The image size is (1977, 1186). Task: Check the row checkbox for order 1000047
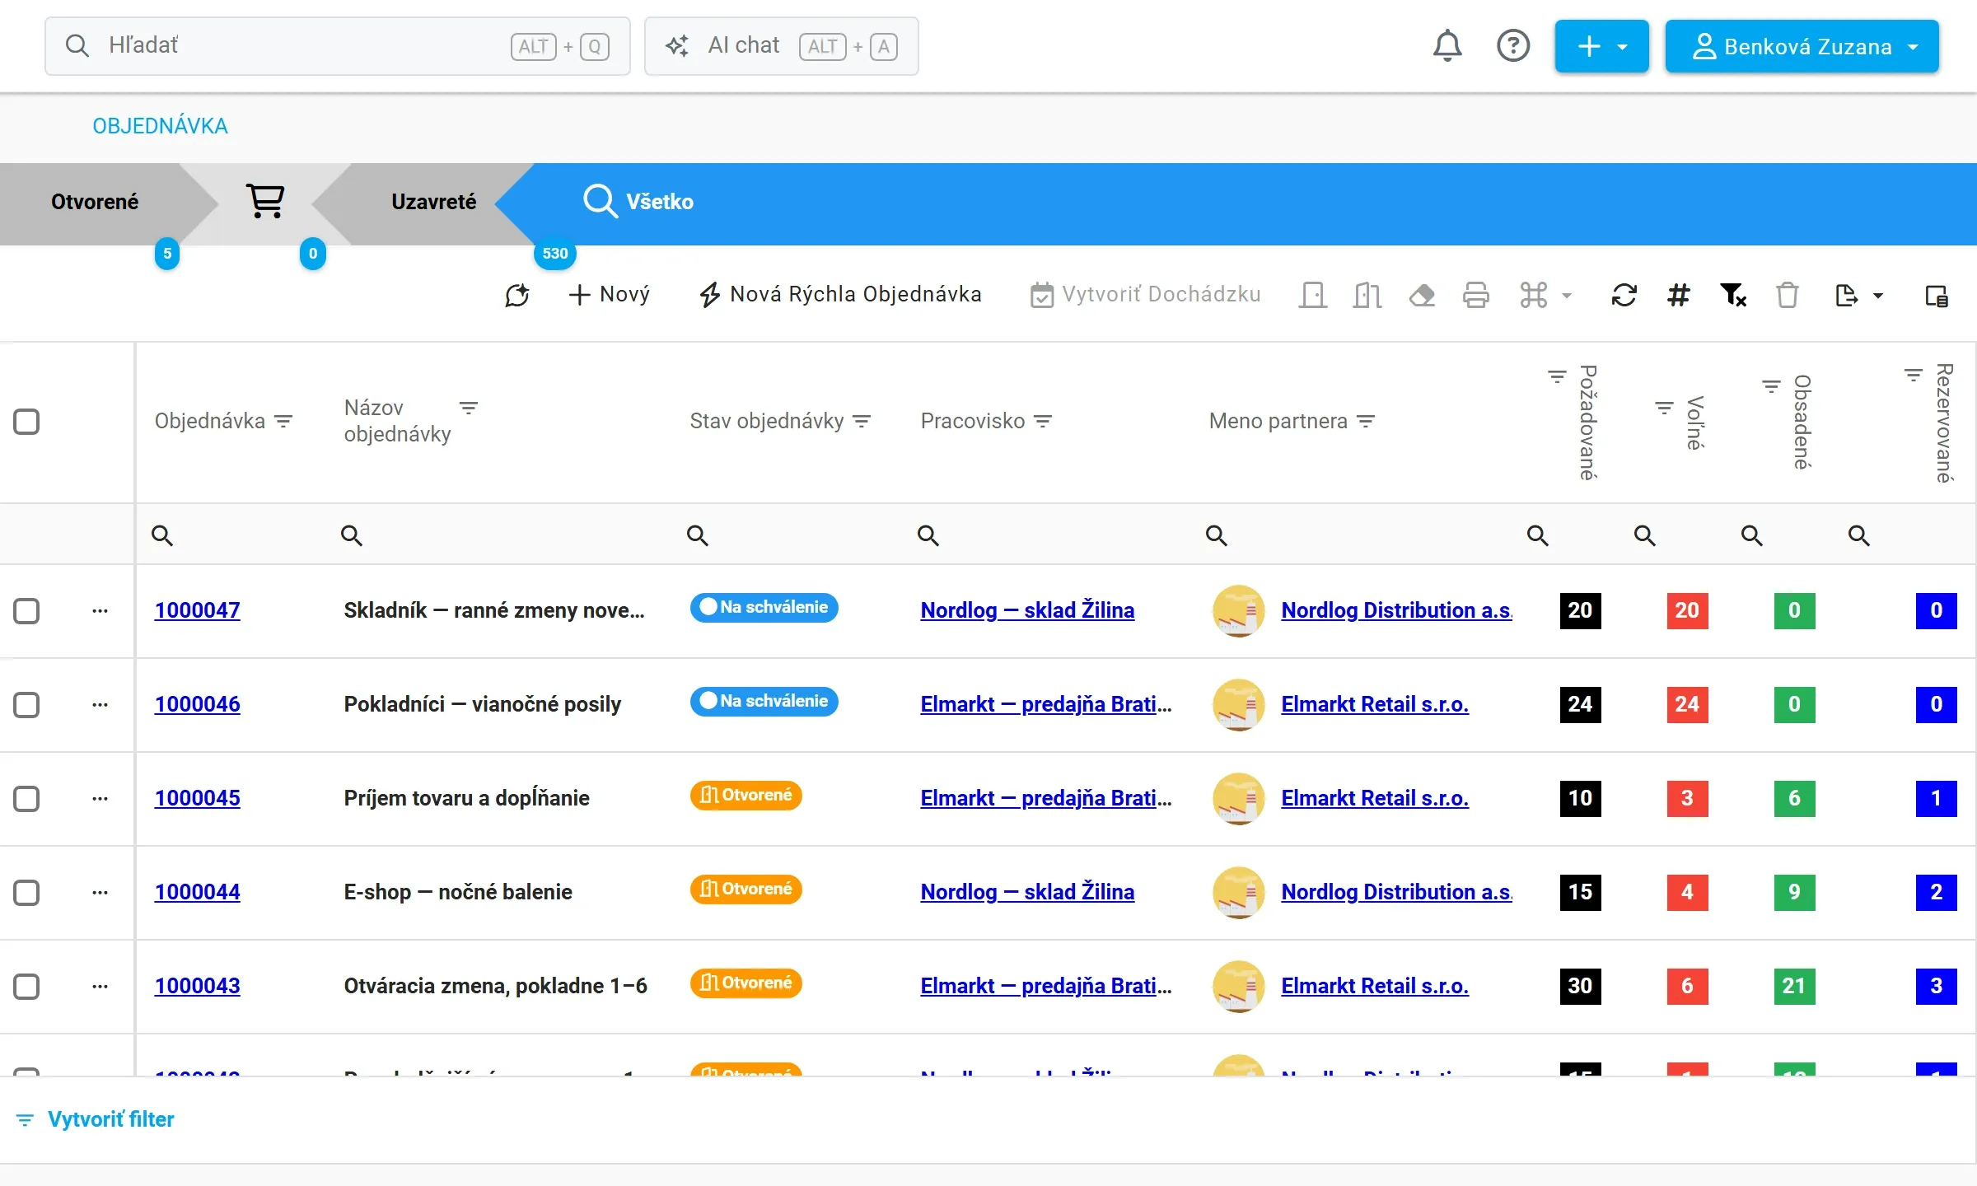coord(26,611)
